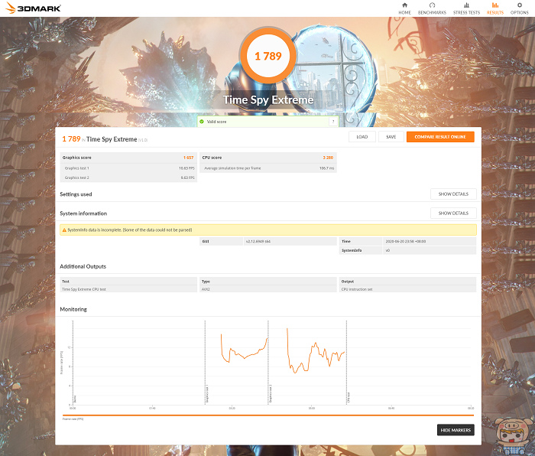The width and height of the screenshot is (535, 456).
Task: Select the Graphics test 1 graph marker
Action: [x=207, y=393]
